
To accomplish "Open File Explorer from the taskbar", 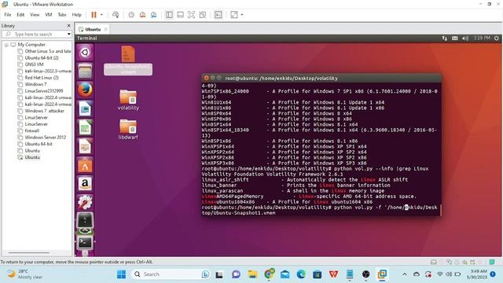I will (x=252, y=274).
